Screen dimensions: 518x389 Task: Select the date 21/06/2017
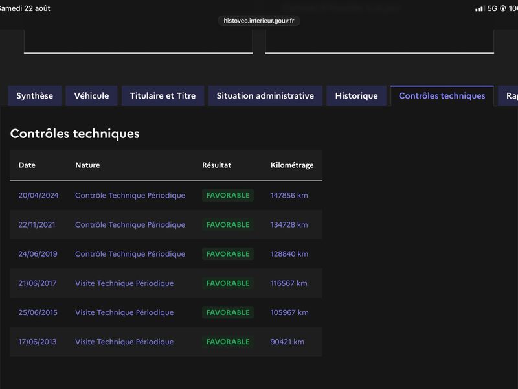point(38,283)
